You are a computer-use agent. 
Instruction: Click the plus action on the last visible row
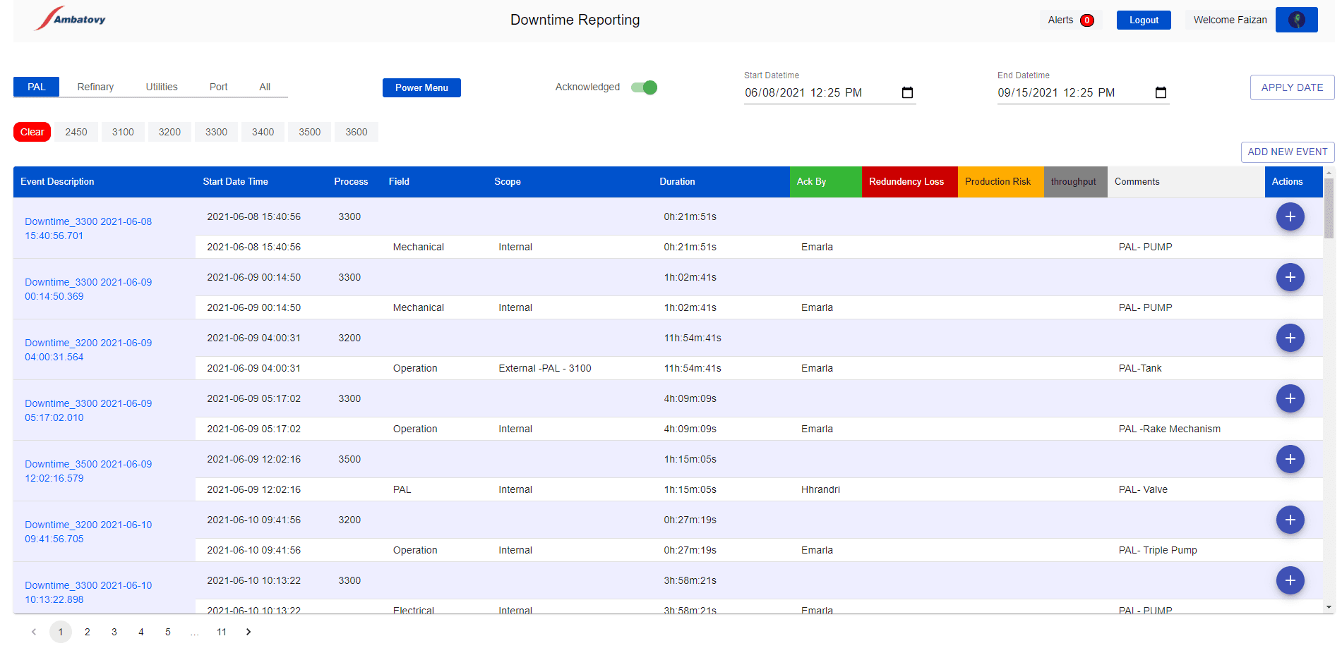(1290, 580)
